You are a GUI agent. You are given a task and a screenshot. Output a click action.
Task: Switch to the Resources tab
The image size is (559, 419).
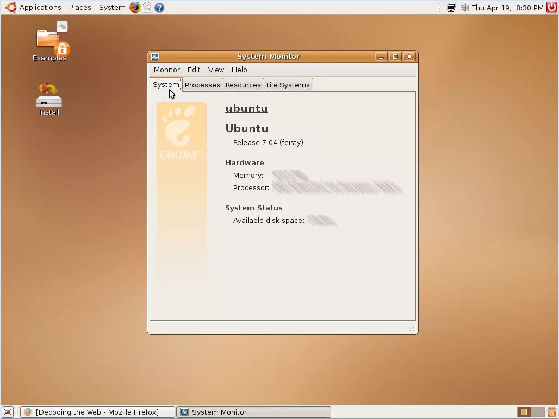pyautogui.click(x=243, y=85)
